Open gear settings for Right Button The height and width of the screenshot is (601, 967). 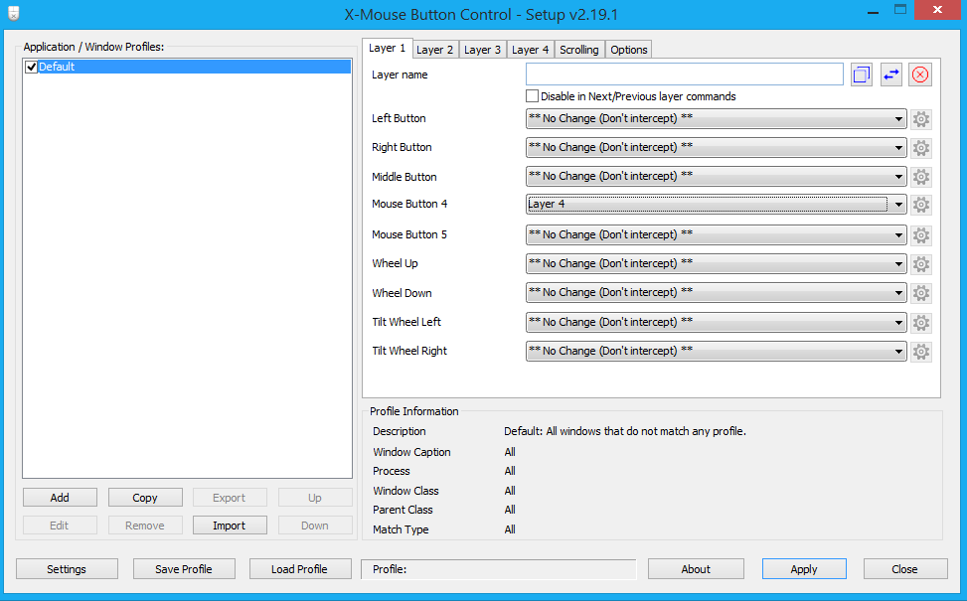point(920,148)
